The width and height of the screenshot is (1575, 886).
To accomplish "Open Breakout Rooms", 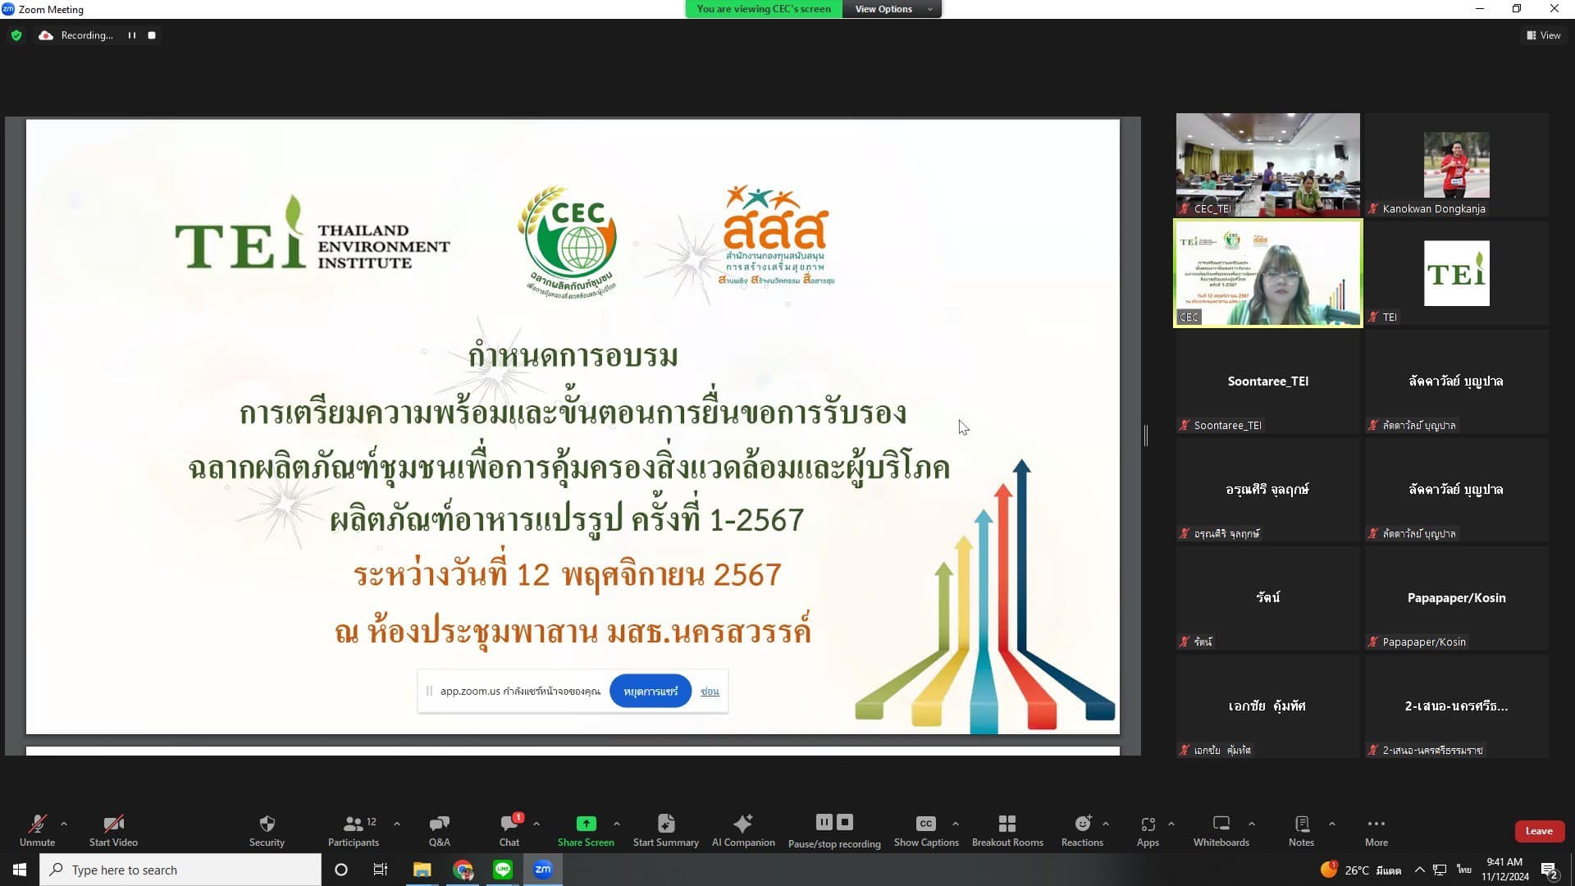I will tap(1007, 824).
